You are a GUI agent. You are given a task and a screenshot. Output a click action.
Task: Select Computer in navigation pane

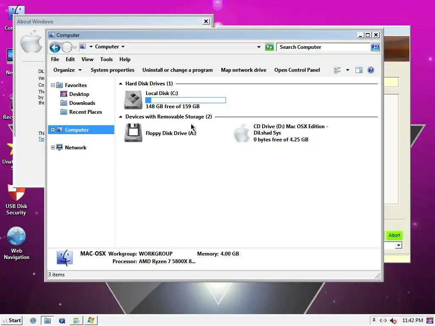(x=76, y=130)
